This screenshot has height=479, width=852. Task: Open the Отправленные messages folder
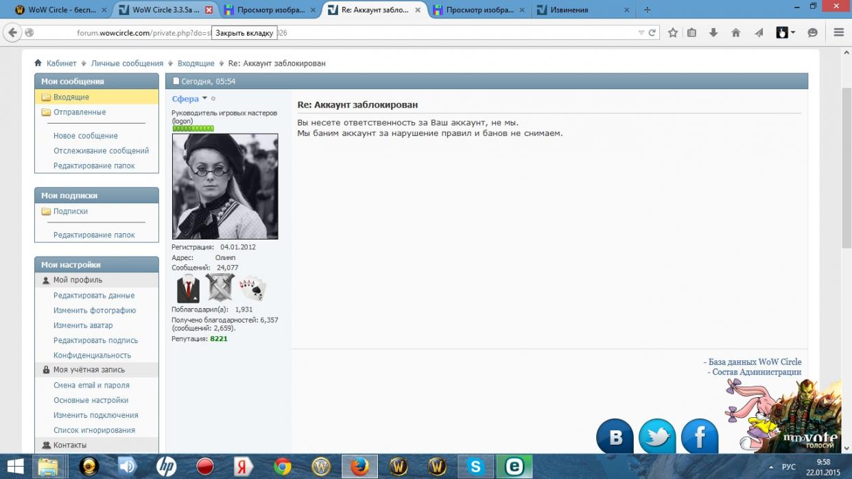(x=80, y=112)
